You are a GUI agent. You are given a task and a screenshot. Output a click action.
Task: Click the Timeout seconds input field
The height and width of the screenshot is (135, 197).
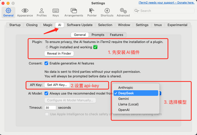(x=50, y=108)
